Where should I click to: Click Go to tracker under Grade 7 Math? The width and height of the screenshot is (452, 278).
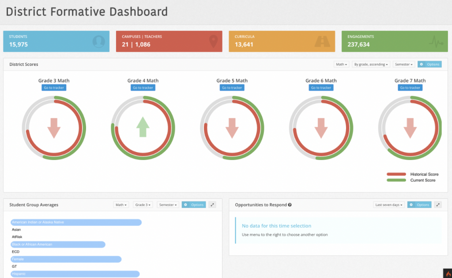click(410, 88)
